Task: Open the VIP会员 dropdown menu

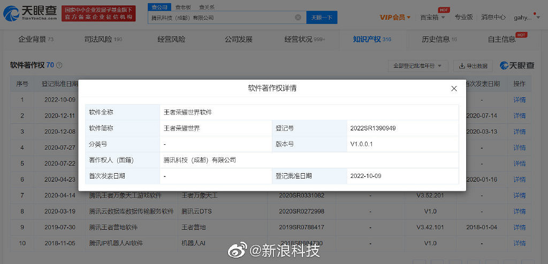Action: [x=395, y=17]
